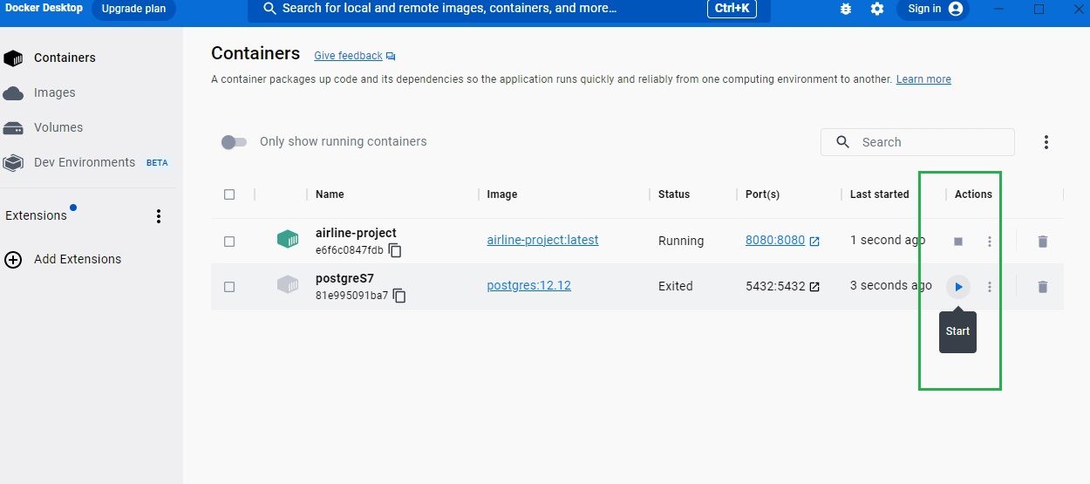Click the Sign in button
1090x484 pixels.
click(x=933, y=9)
